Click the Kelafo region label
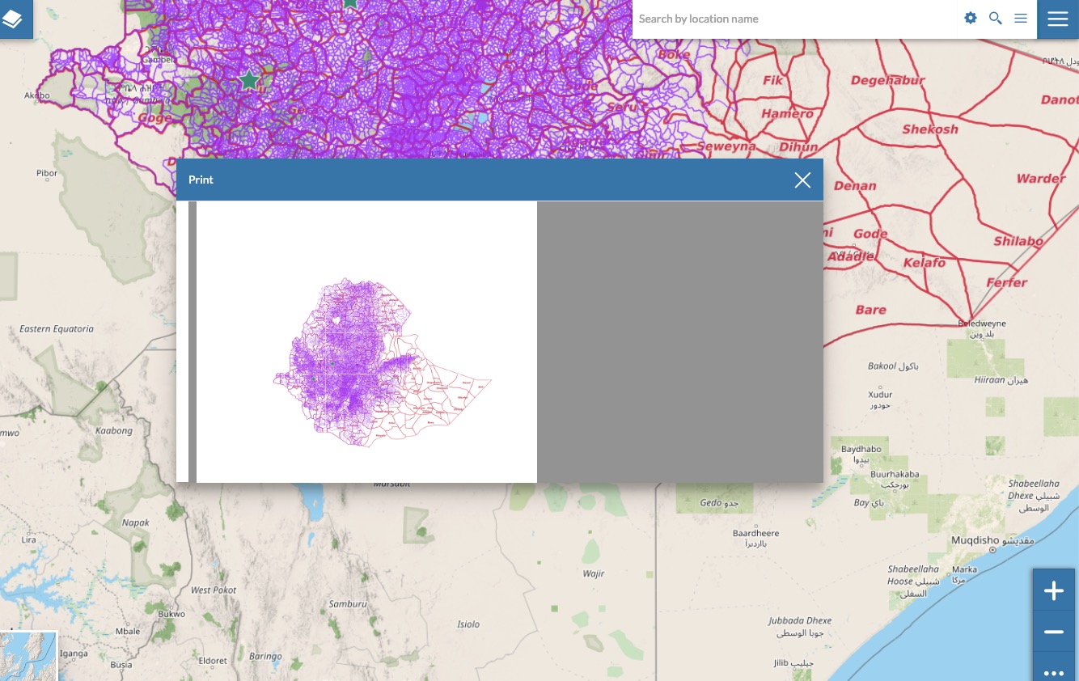 pyautogui.click(x=925, y=263)
